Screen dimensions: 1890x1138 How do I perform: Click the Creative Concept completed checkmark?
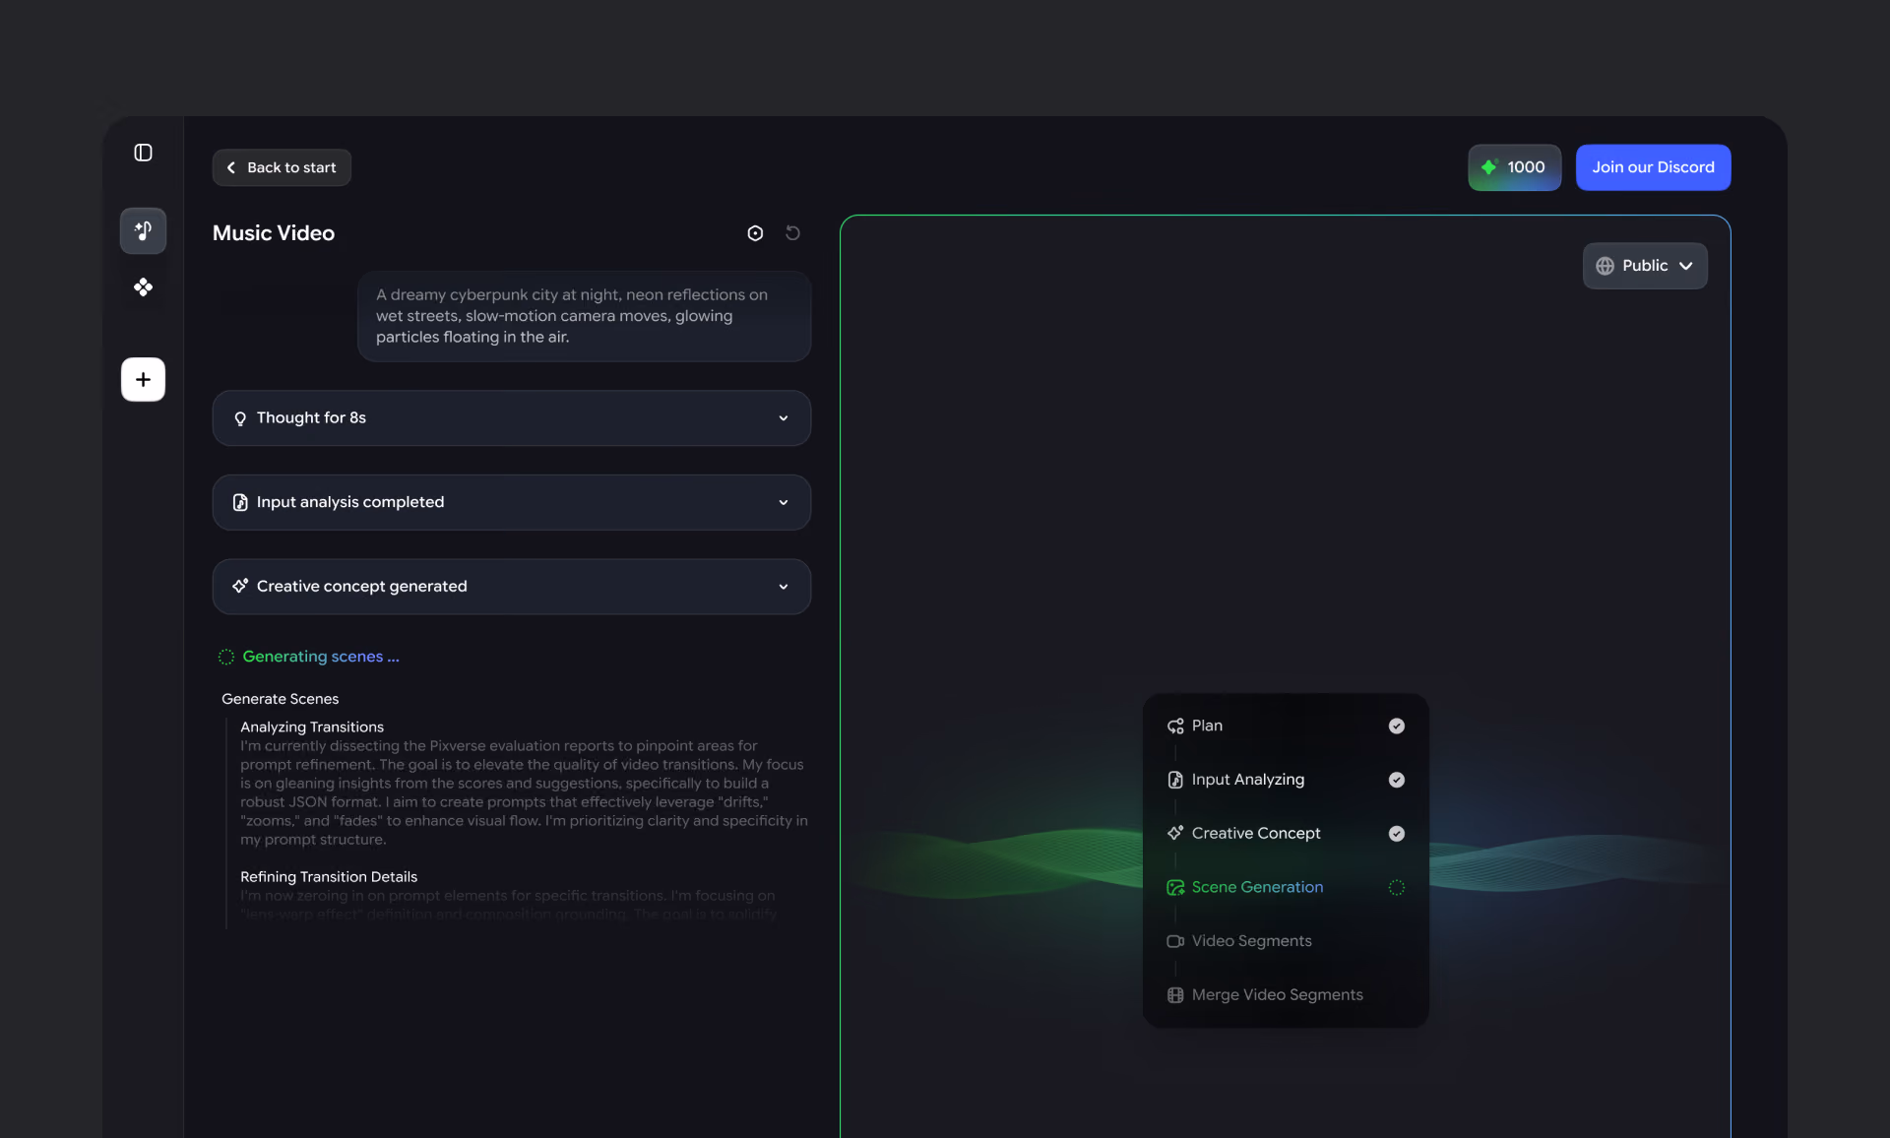(x=1396, y=833)
